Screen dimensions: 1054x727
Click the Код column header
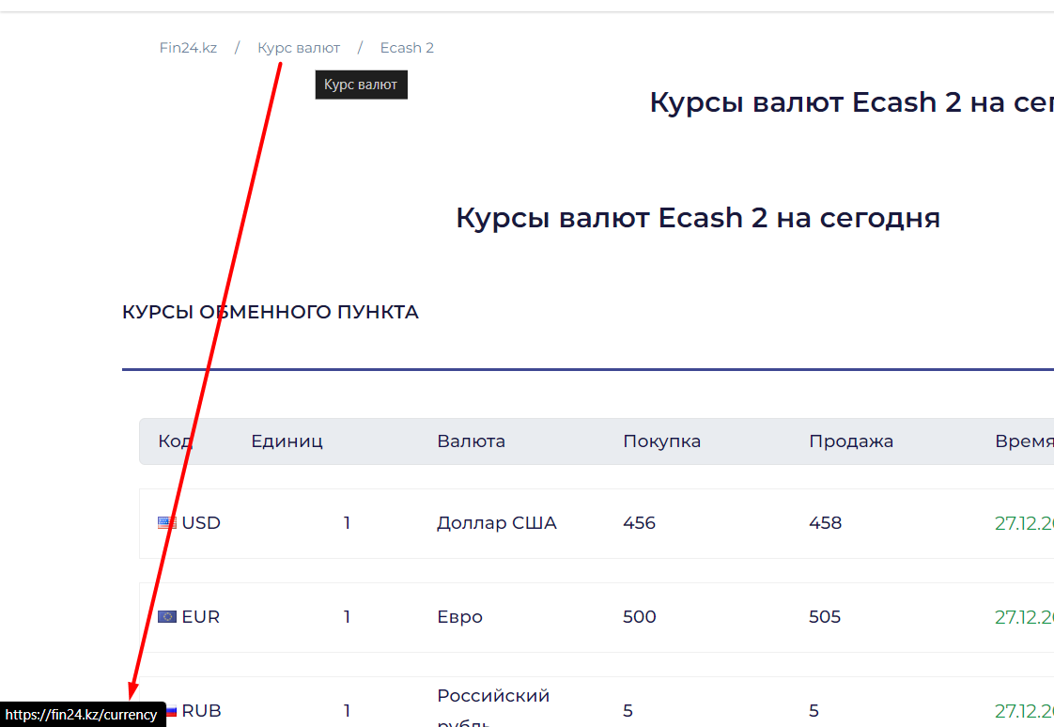(176, 441)
